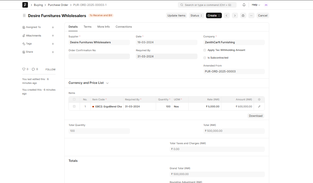Add an assignee with plus icon
Image resolution: width=313 pixels, height=183 pixels.
(53, 27)
